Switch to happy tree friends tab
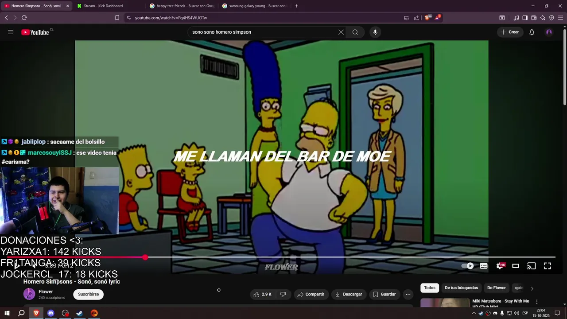 (182, 6)
